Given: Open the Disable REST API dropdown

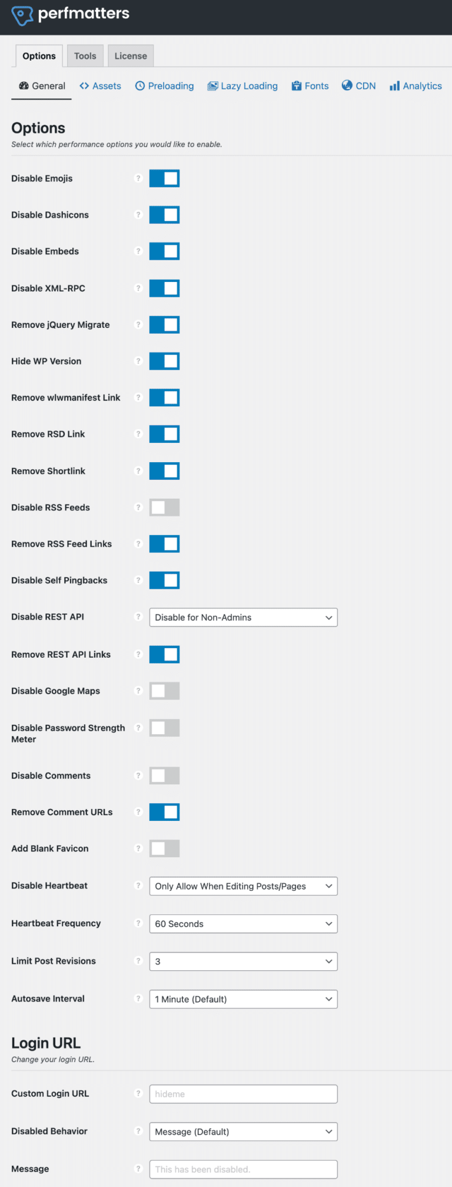Looking at the screenshot, I should coord(243,617).
